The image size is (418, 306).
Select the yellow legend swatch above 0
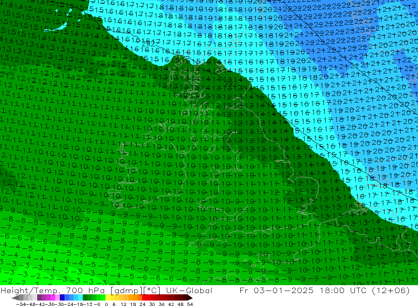pyautogui.click(x=107, y=298)
